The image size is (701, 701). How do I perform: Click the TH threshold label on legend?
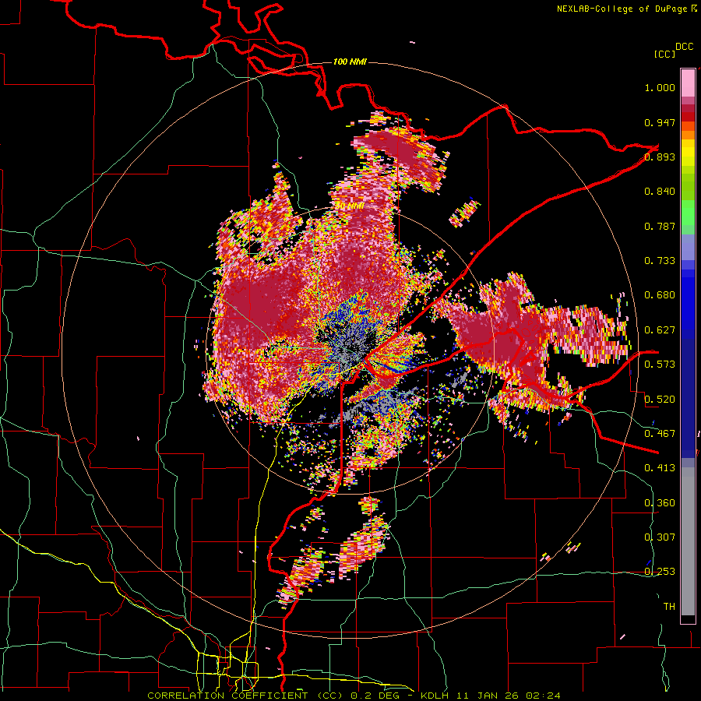coord(669,606)
